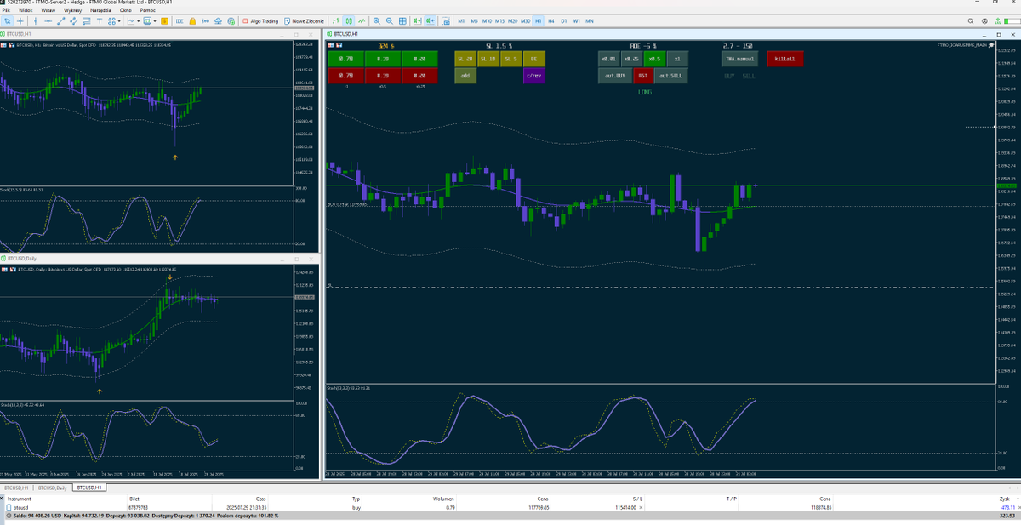Click the yellow dollar icon in toolbar
This screenshot has height=525, width=1021.
[164, 20]
